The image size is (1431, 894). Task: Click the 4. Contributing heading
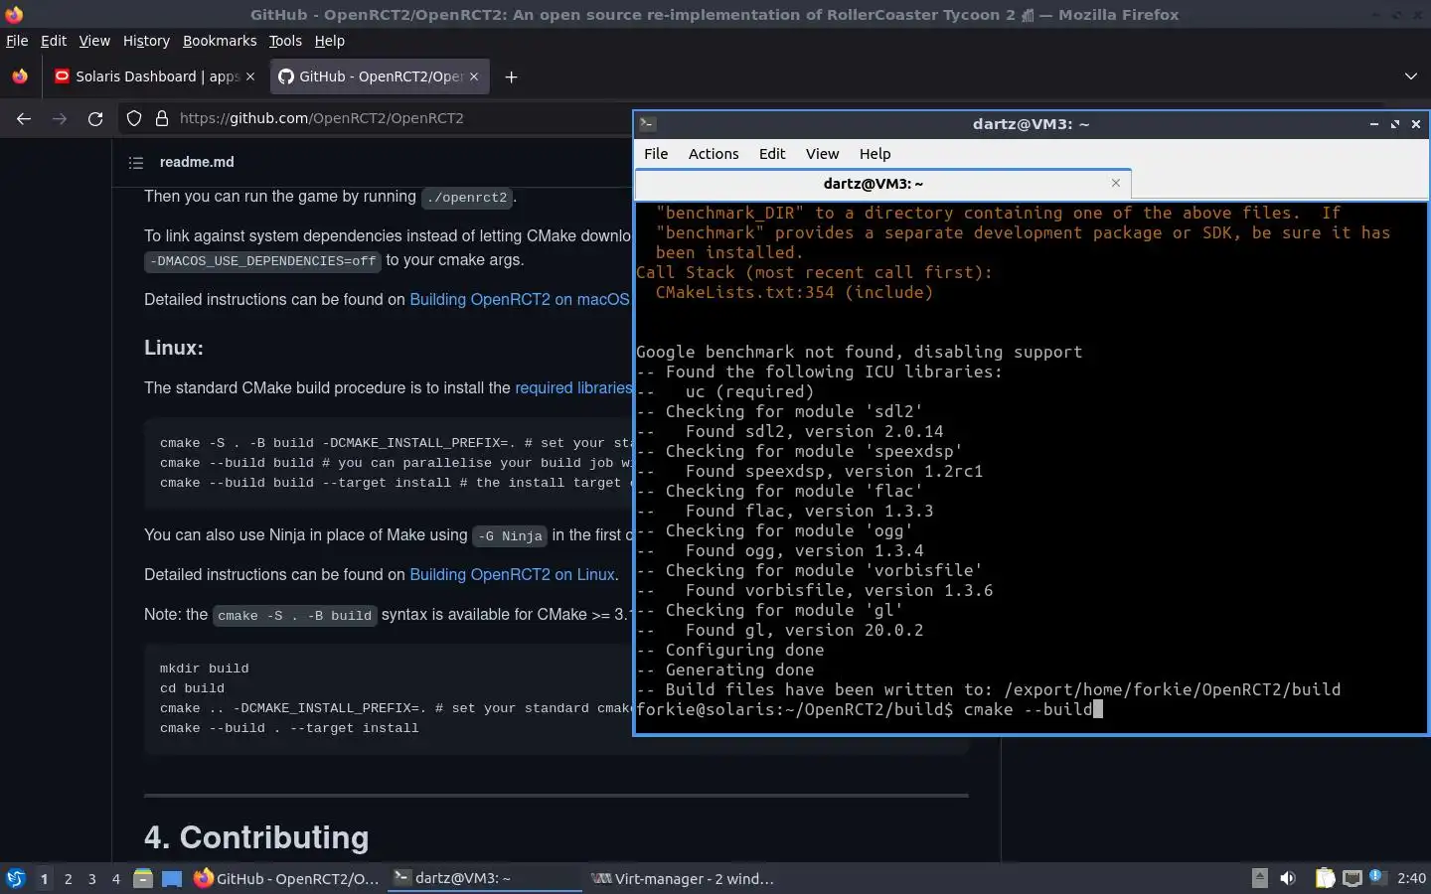pos(256,837)
